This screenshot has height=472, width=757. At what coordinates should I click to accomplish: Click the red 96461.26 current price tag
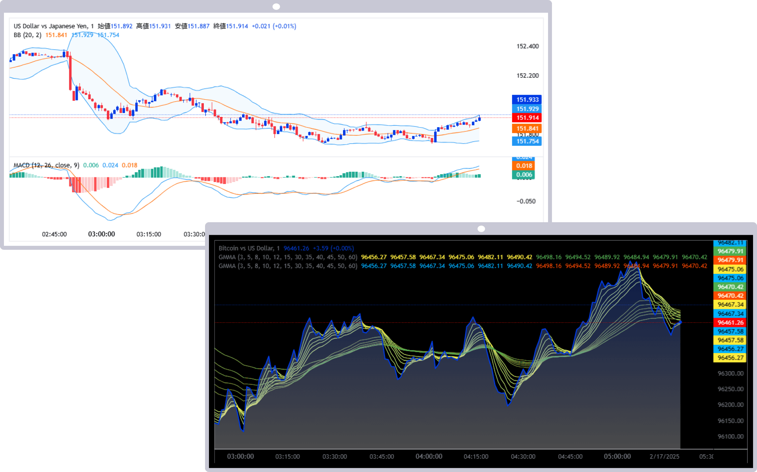tap(730, 322)
